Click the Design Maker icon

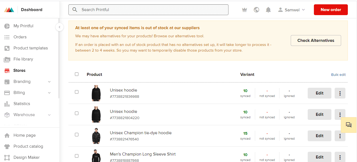(x=7, y=157)
